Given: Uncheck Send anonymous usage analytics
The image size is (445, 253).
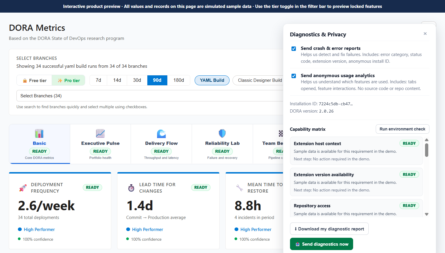Looking at the screenshot, I should point(294,76).
